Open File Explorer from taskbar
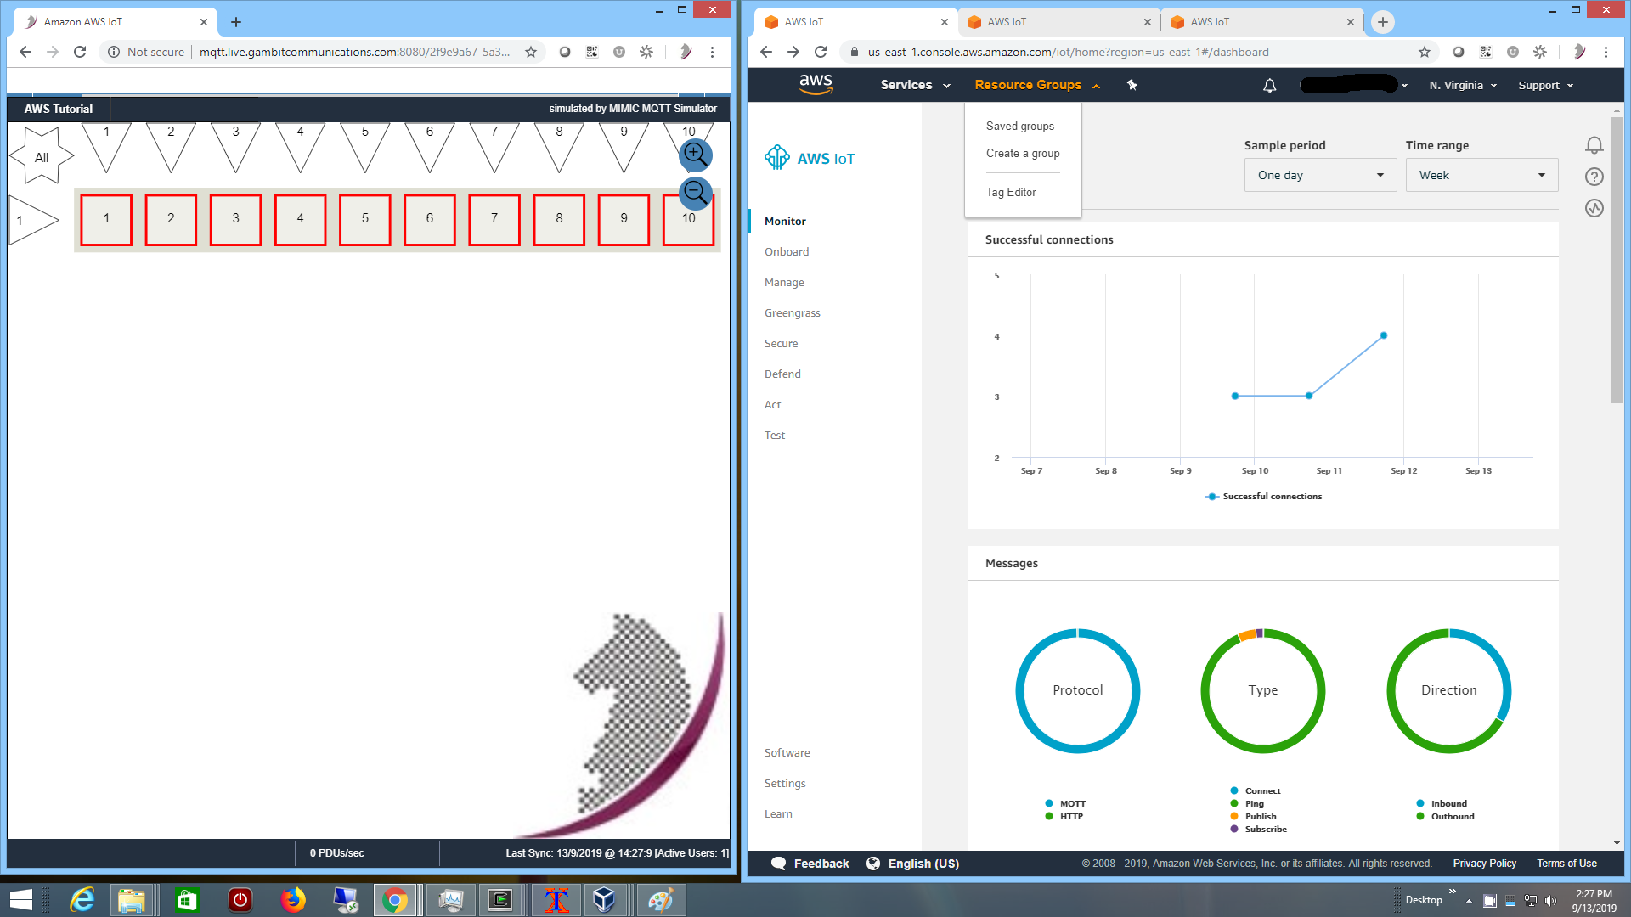This screenshot has width=1631, height=917. [x=132, y=900]
